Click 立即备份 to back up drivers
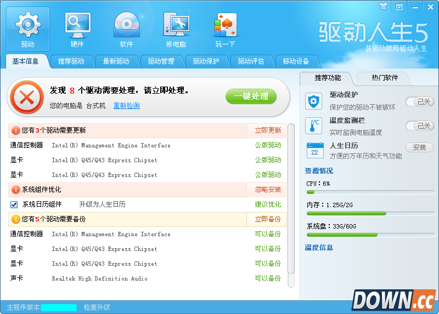Viewport: 439px width, 314px height. coord(268,219)
